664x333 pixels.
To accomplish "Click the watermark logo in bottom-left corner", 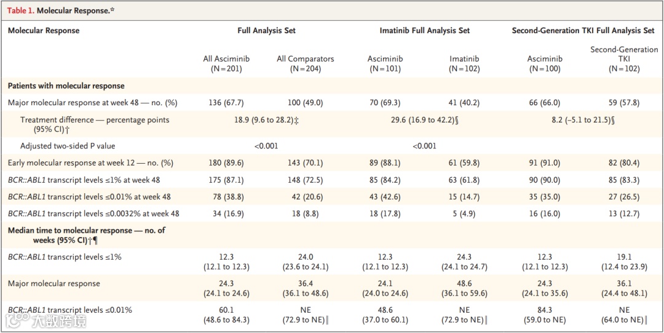I will [47, 321].
